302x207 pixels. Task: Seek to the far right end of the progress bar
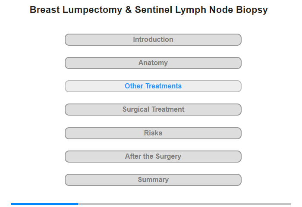click(291, 204)
